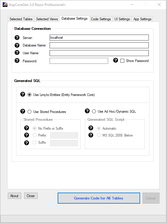
Task: Switch to the Selected Views tab
Action: point(47,19)
